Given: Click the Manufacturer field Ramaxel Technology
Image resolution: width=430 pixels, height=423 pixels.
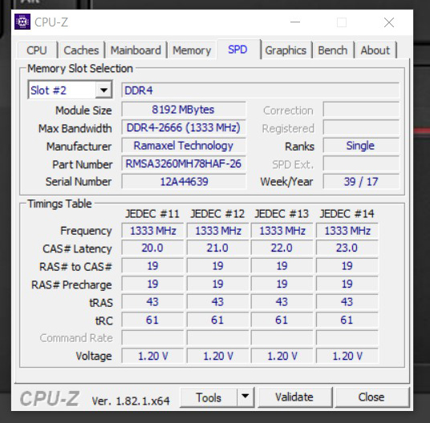Looking at the screenshot, I should (x=184, y=146).
